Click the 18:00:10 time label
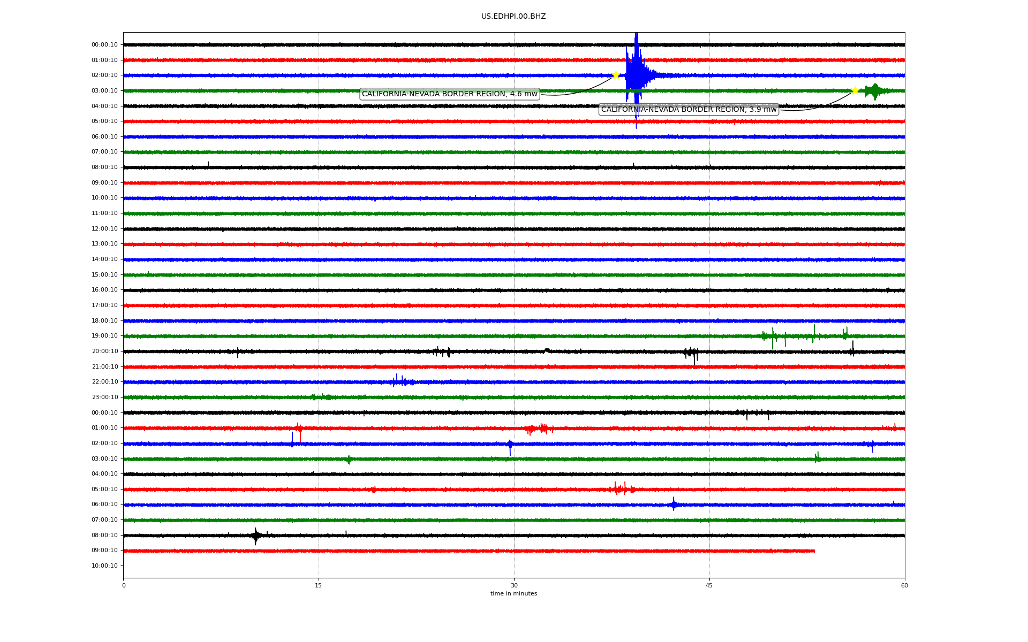The height and width of the screenshot is (642, 1028). pyautogui.click(x=104, y=321)
